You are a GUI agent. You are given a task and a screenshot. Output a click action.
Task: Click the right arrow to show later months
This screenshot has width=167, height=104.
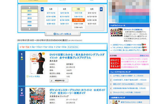[101, 9]
